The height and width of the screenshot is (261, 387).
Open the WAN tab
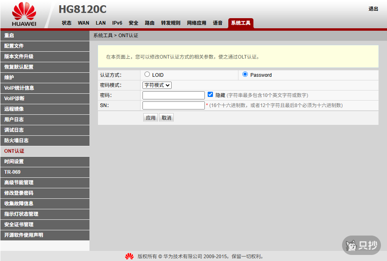click(83, 23)
